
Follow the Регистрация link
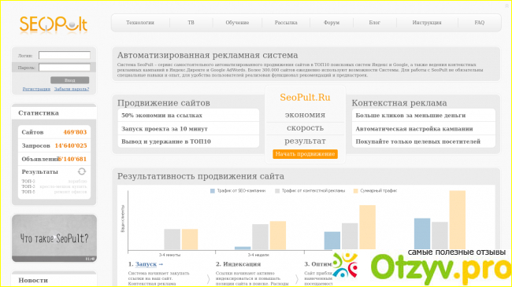[x=36, y=89]
